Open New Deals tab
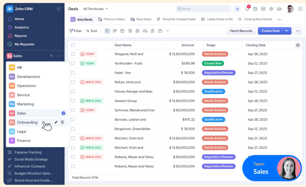 tap(141, 19)
